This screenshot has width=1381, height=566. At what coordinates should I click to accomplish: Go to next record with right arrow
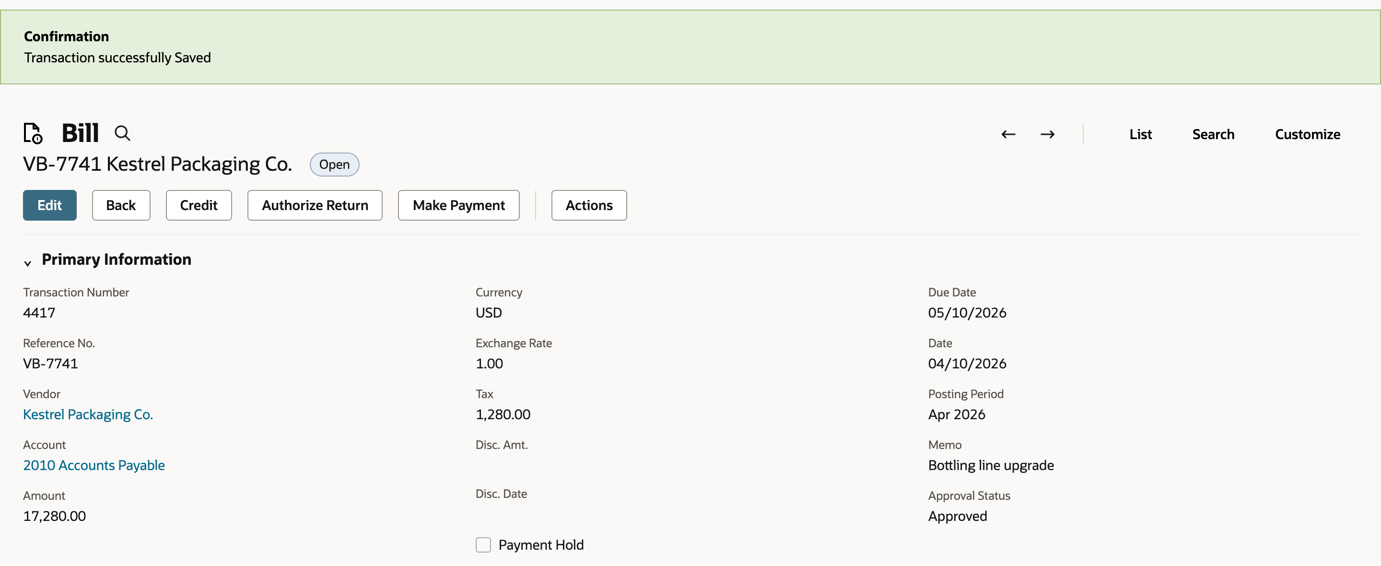pyautogui.click(x=1048, y=134)
